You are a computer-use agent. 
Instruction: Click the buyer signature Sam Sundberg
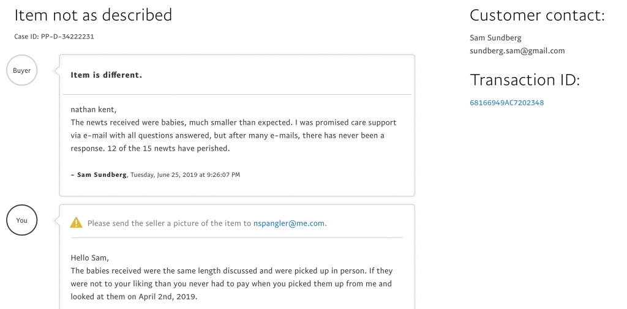click(x=102, y=174)
